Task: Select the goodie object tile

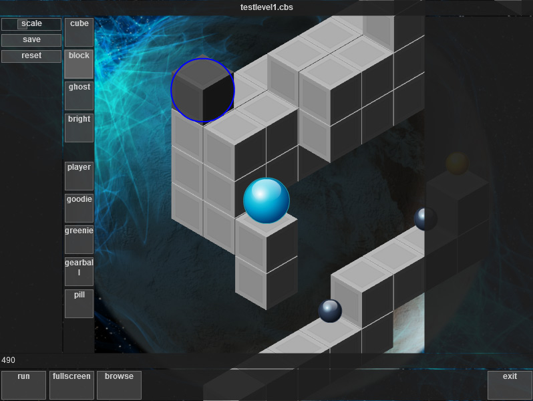Action: tap(79, 207)
